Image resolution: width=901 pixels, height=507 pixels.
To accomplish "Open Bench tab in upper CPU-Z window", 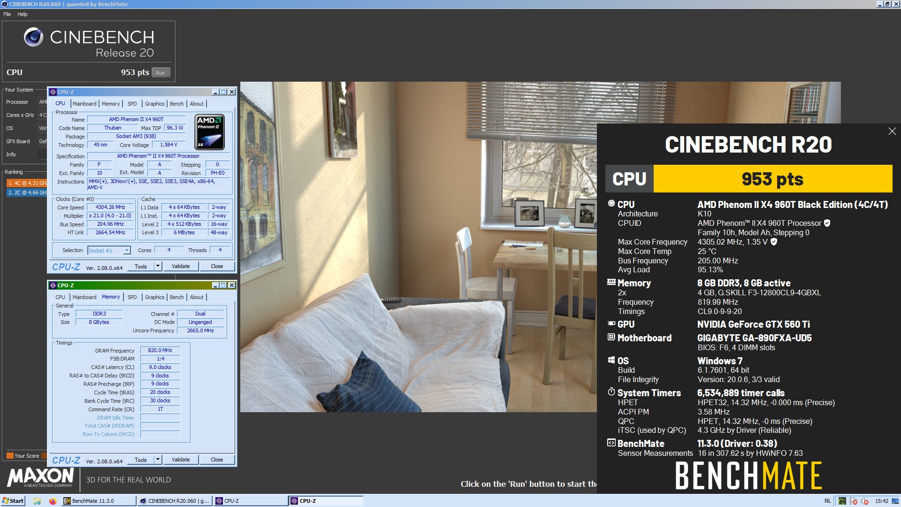I will click(177, 104).
